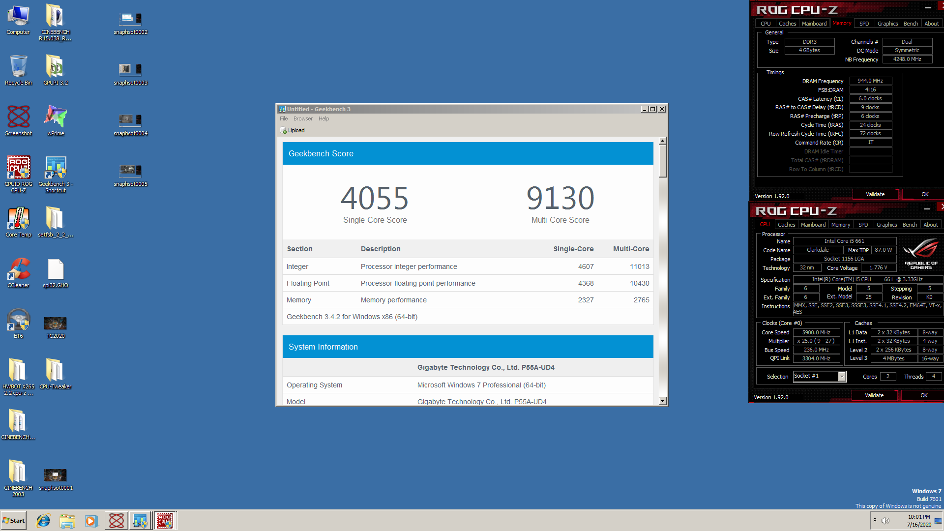Click the 9130 Multi-Core Score value

click(560, 198)
